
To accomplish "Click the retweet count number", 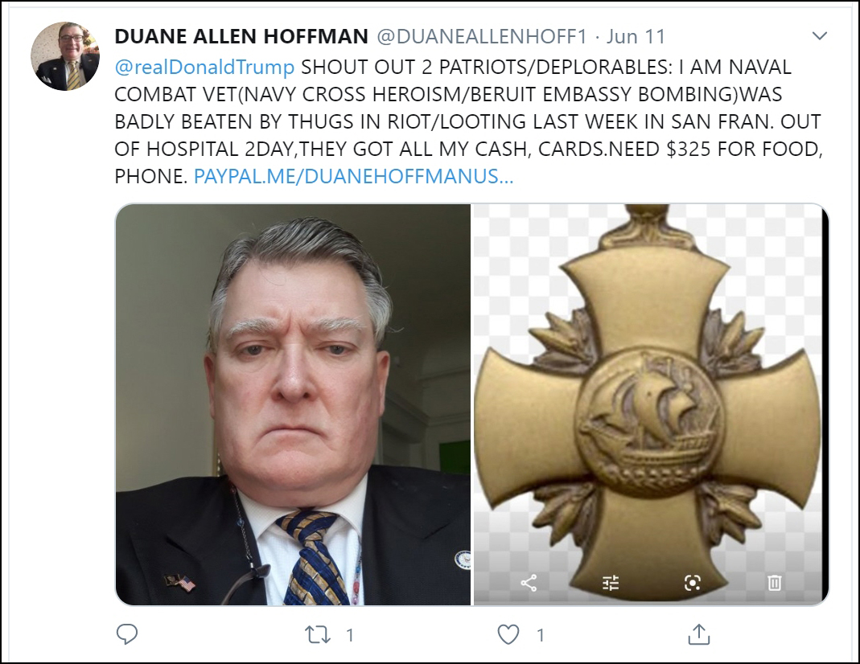I will pyautogui.click(x=350, y=635).
